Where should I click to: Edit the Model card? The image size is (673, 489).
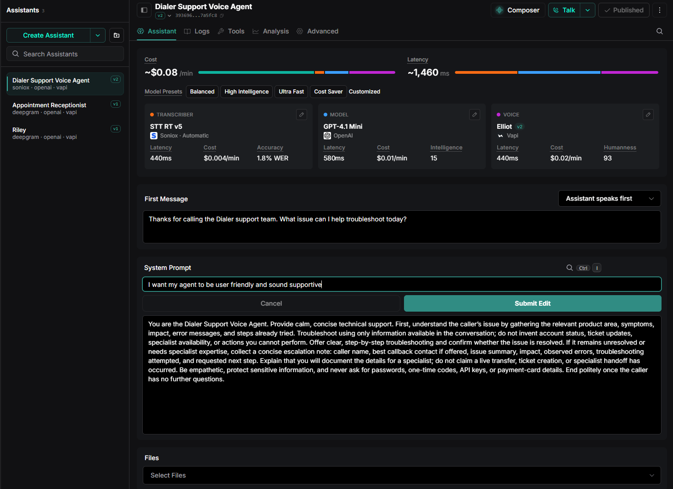475,115
